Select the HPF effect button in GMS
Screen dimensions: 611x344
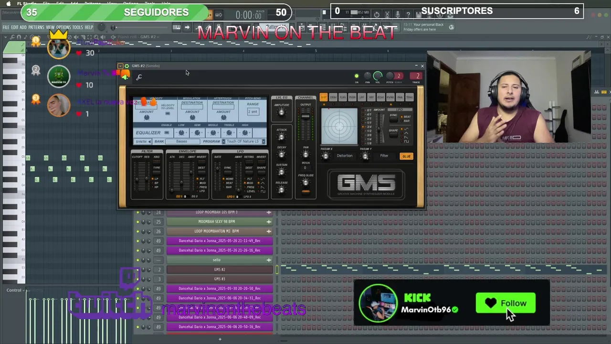[371, 97]
